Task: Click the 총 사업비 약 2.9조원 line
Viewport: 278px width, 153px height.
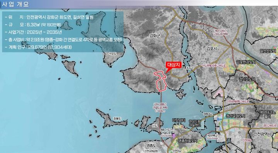Action: (63, 40)
